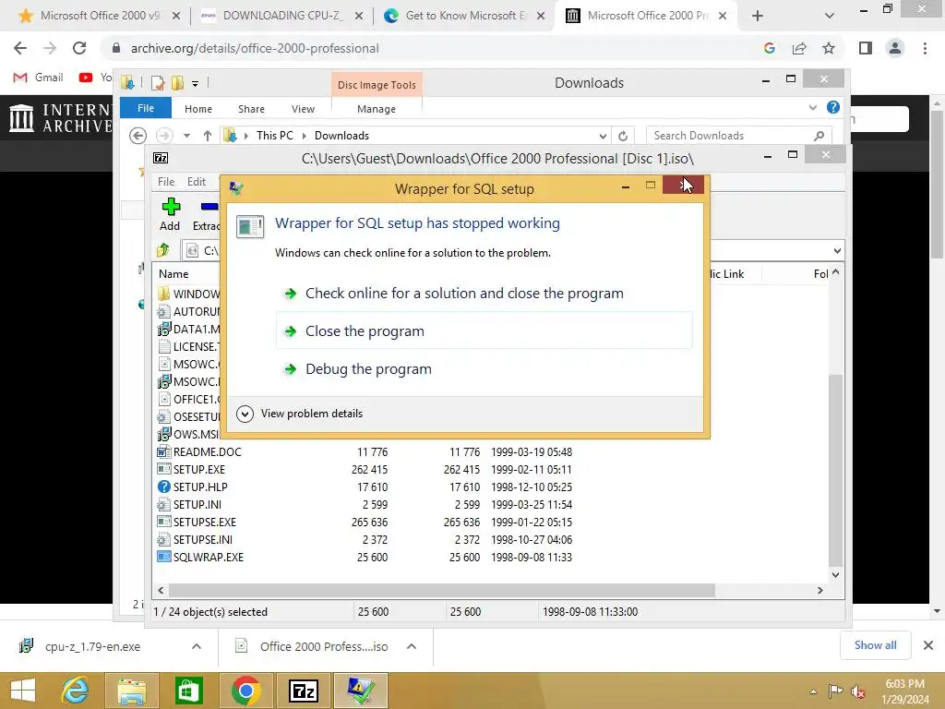Click 7-Zip horizontal scrollbar right arrow
945x709 pixels.
pyautogui.click(x=819, y=590)
